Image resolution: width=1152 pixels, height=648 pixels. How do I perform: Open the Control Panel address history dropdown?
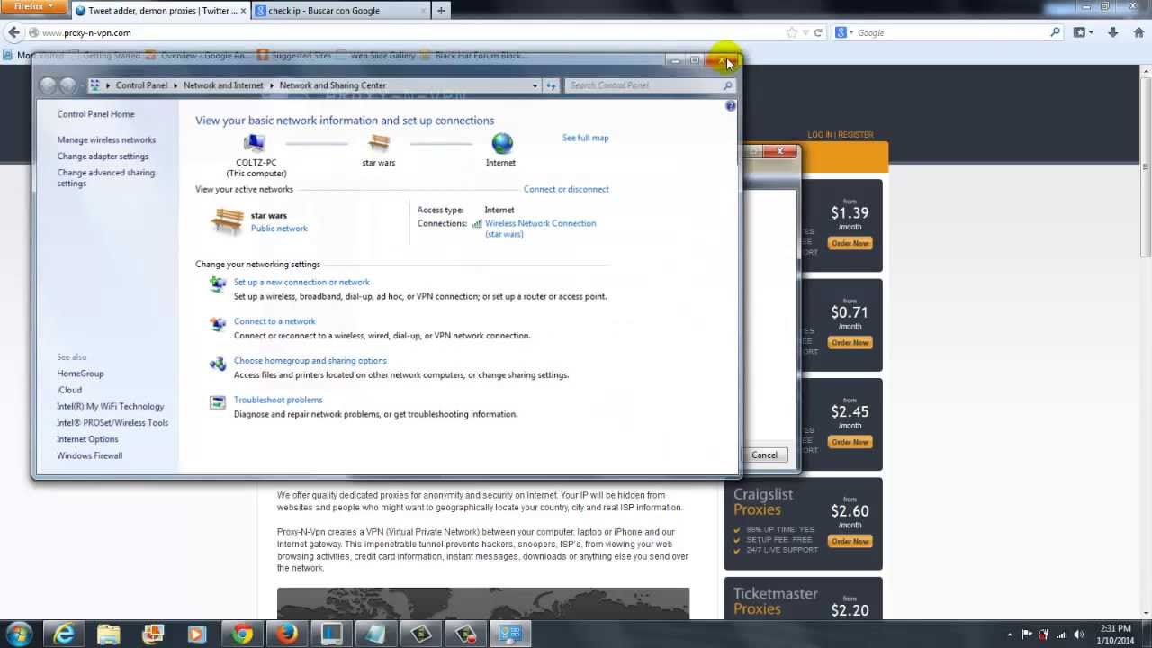pyautogui.click(x=535, y=85)
